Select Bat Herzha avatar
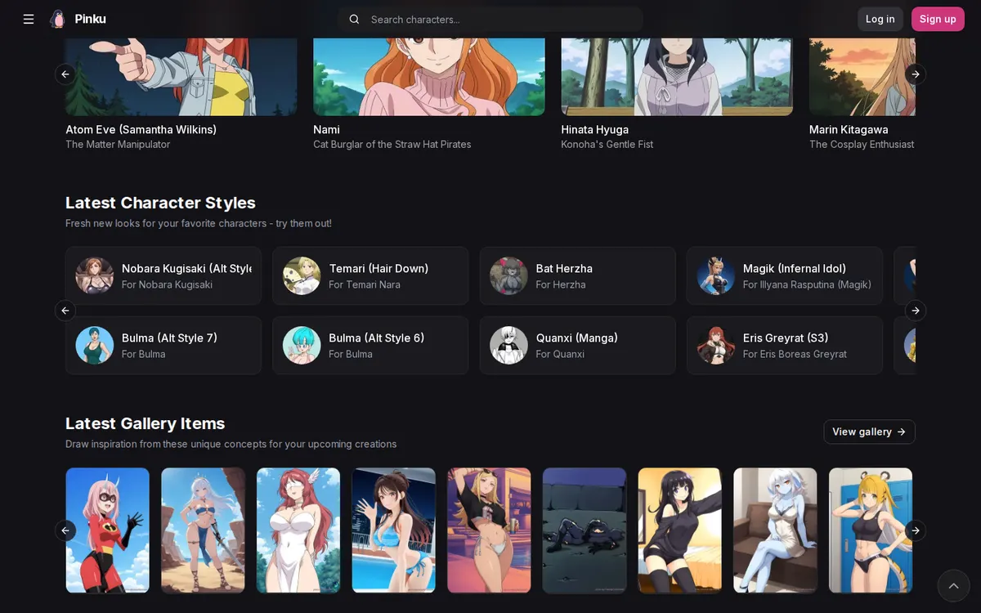Image resolution: width=981 pixels, height=613 pixels. (508, 275)
